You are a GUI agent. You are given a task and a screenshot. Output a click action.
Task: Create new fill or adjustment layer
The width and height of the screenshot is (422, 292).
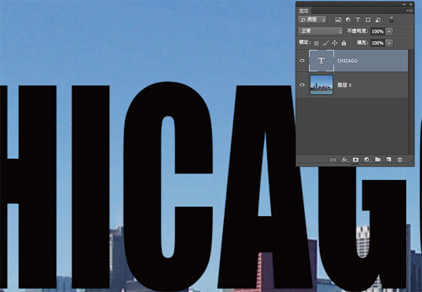367,159
